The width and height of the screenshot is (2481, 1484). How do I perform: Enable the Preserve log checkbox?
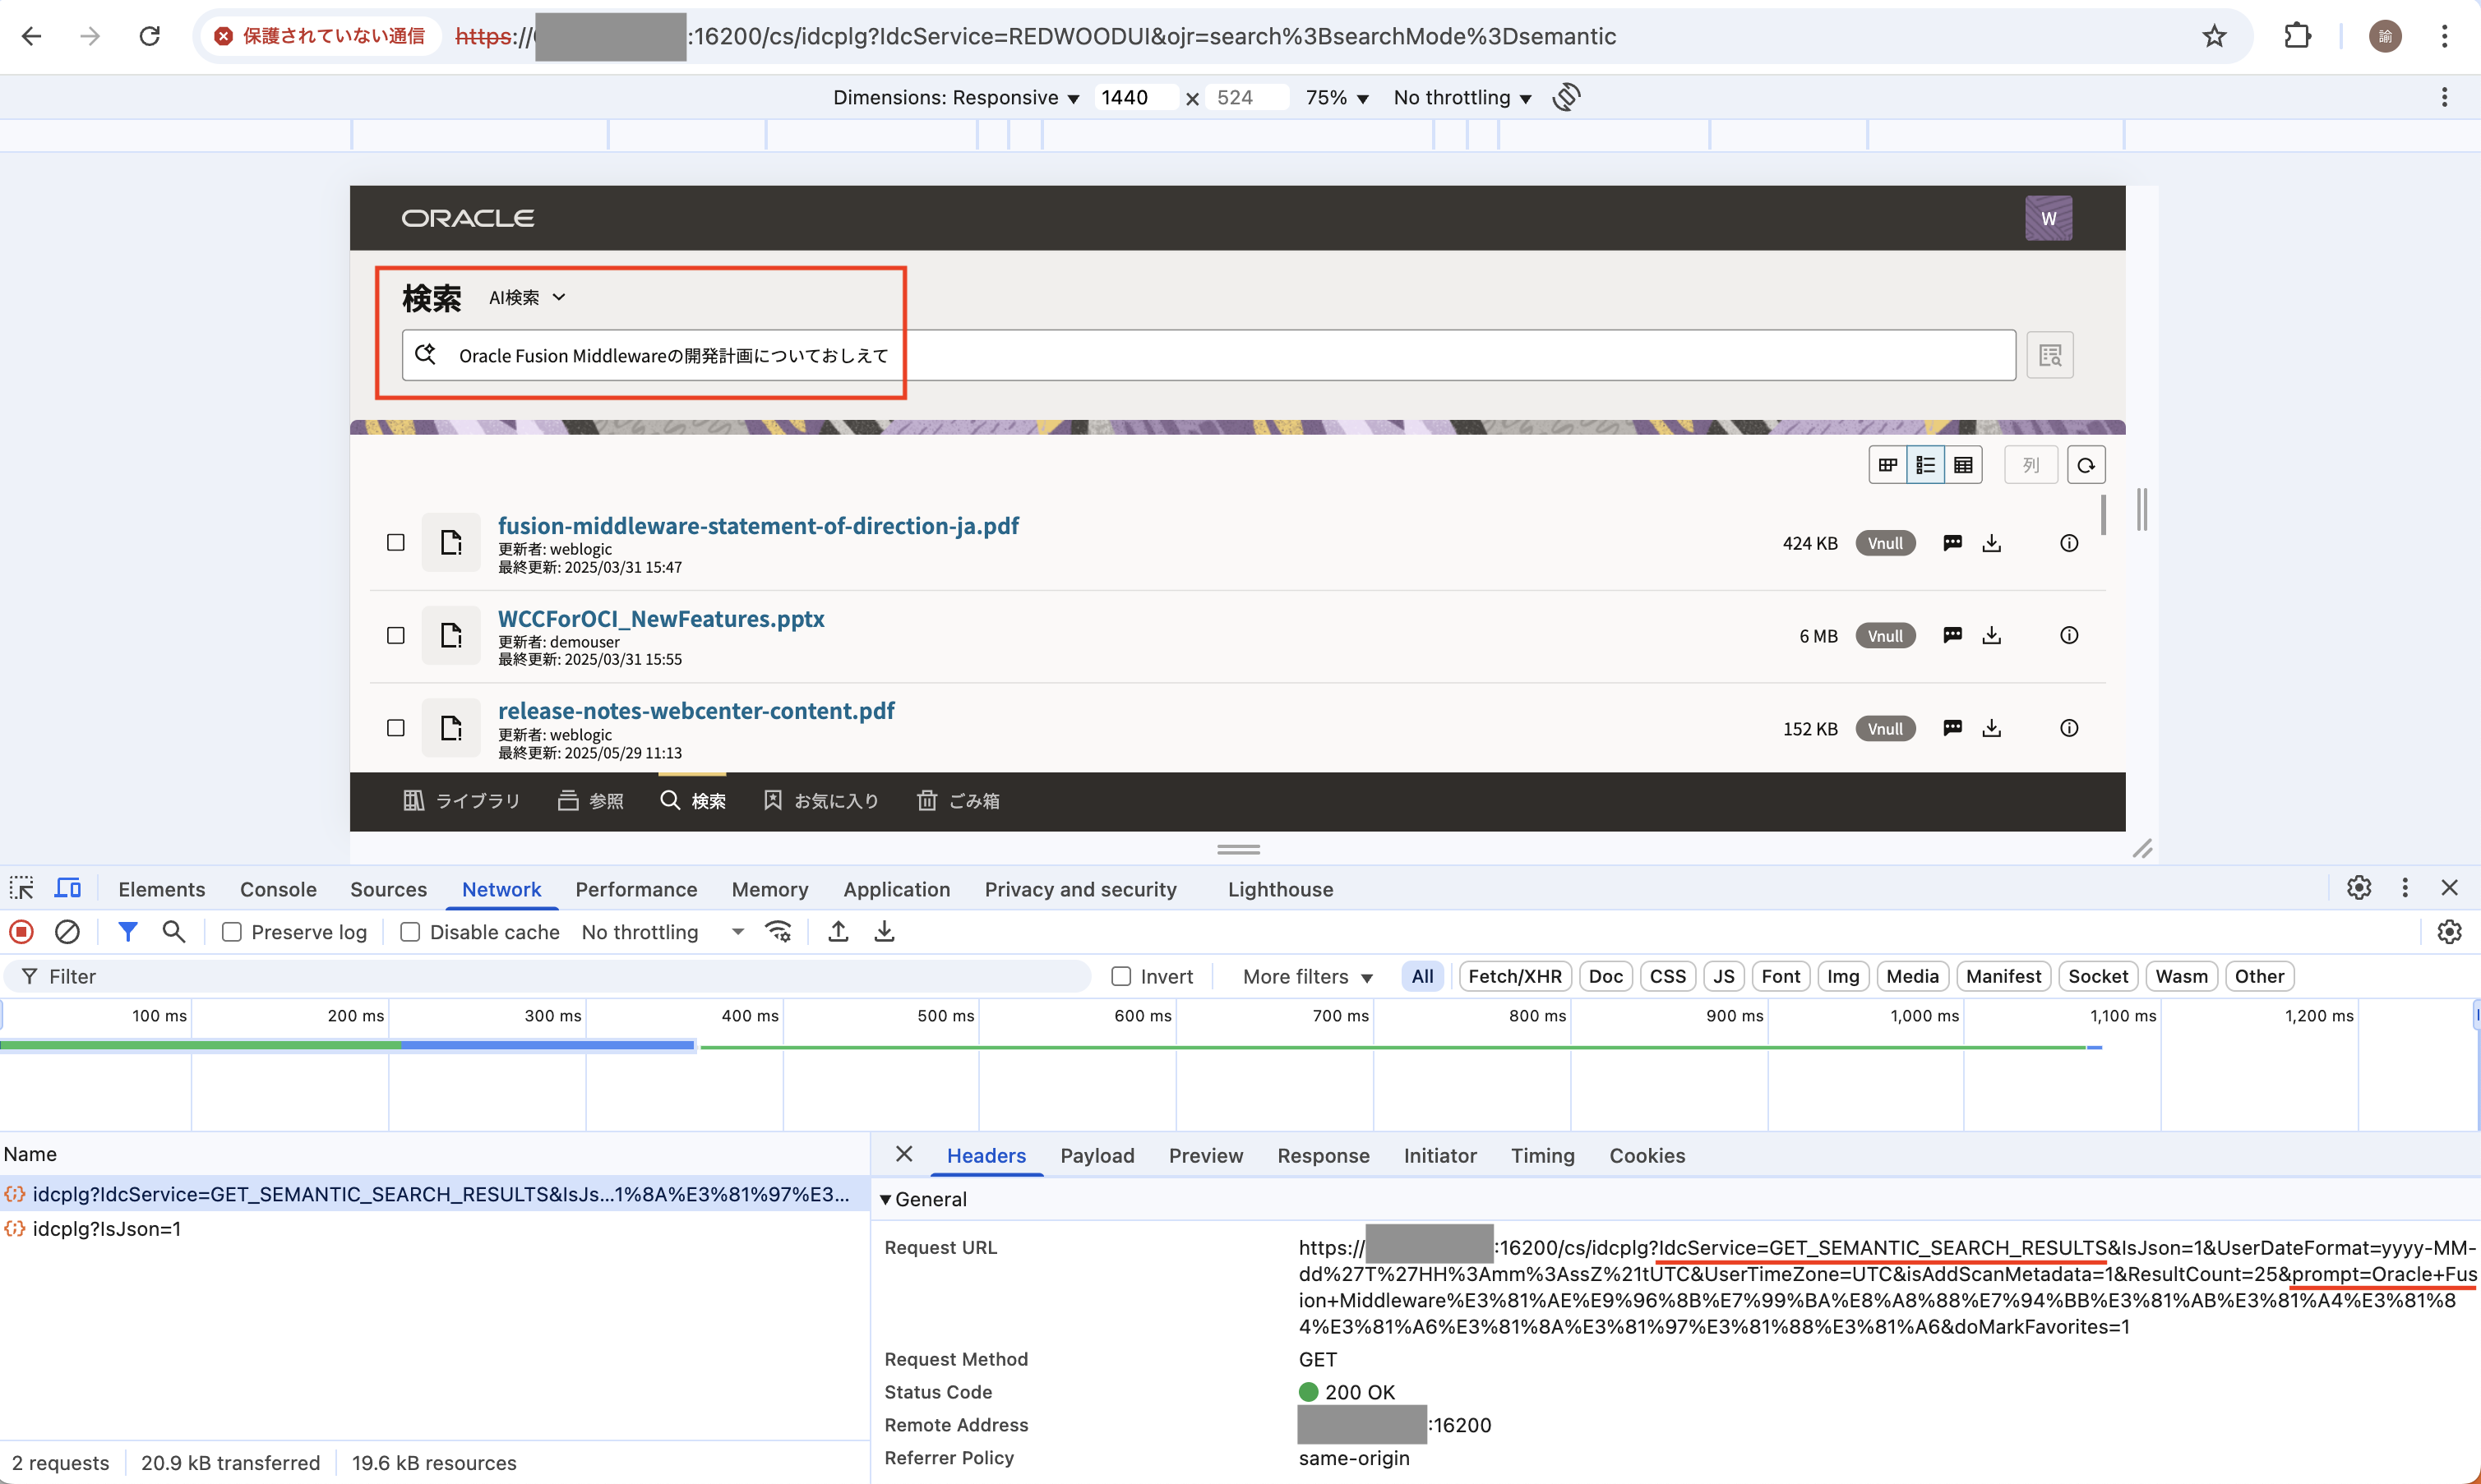[232, 932]
